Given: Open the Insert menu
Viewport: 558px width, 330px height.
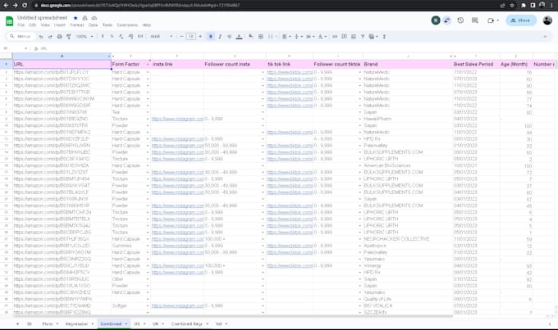Looking at the screenshot, I should point(59,25).
